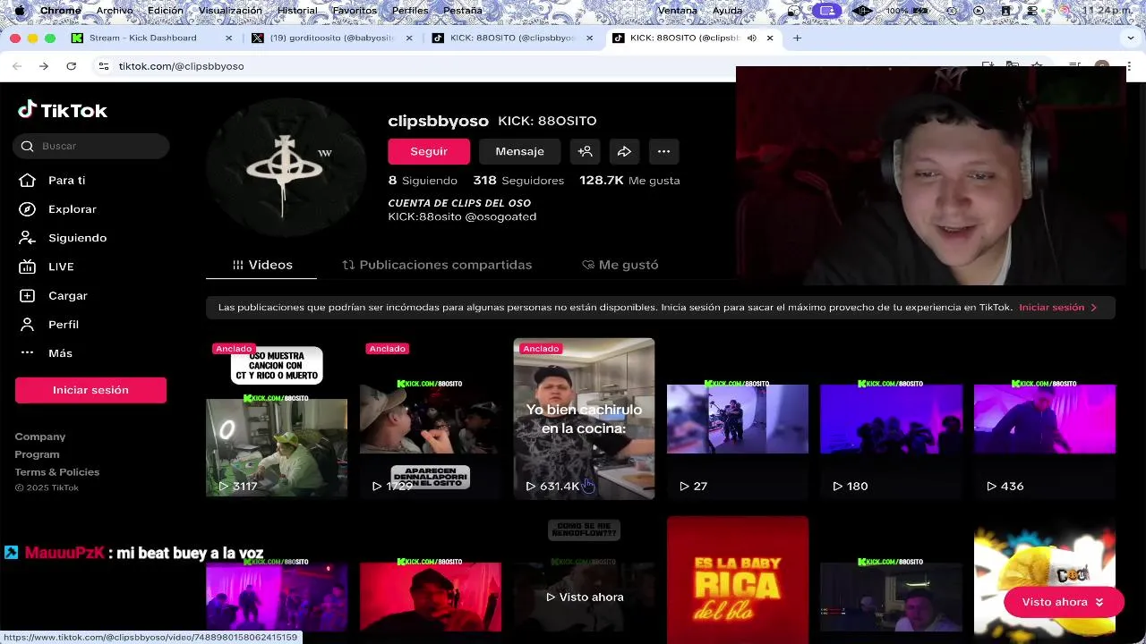Mute tab audio speaker icon

coord(752,38)
